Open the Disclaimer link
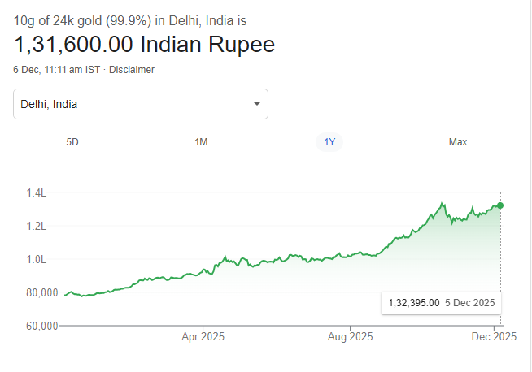 [x=132, y=70]
